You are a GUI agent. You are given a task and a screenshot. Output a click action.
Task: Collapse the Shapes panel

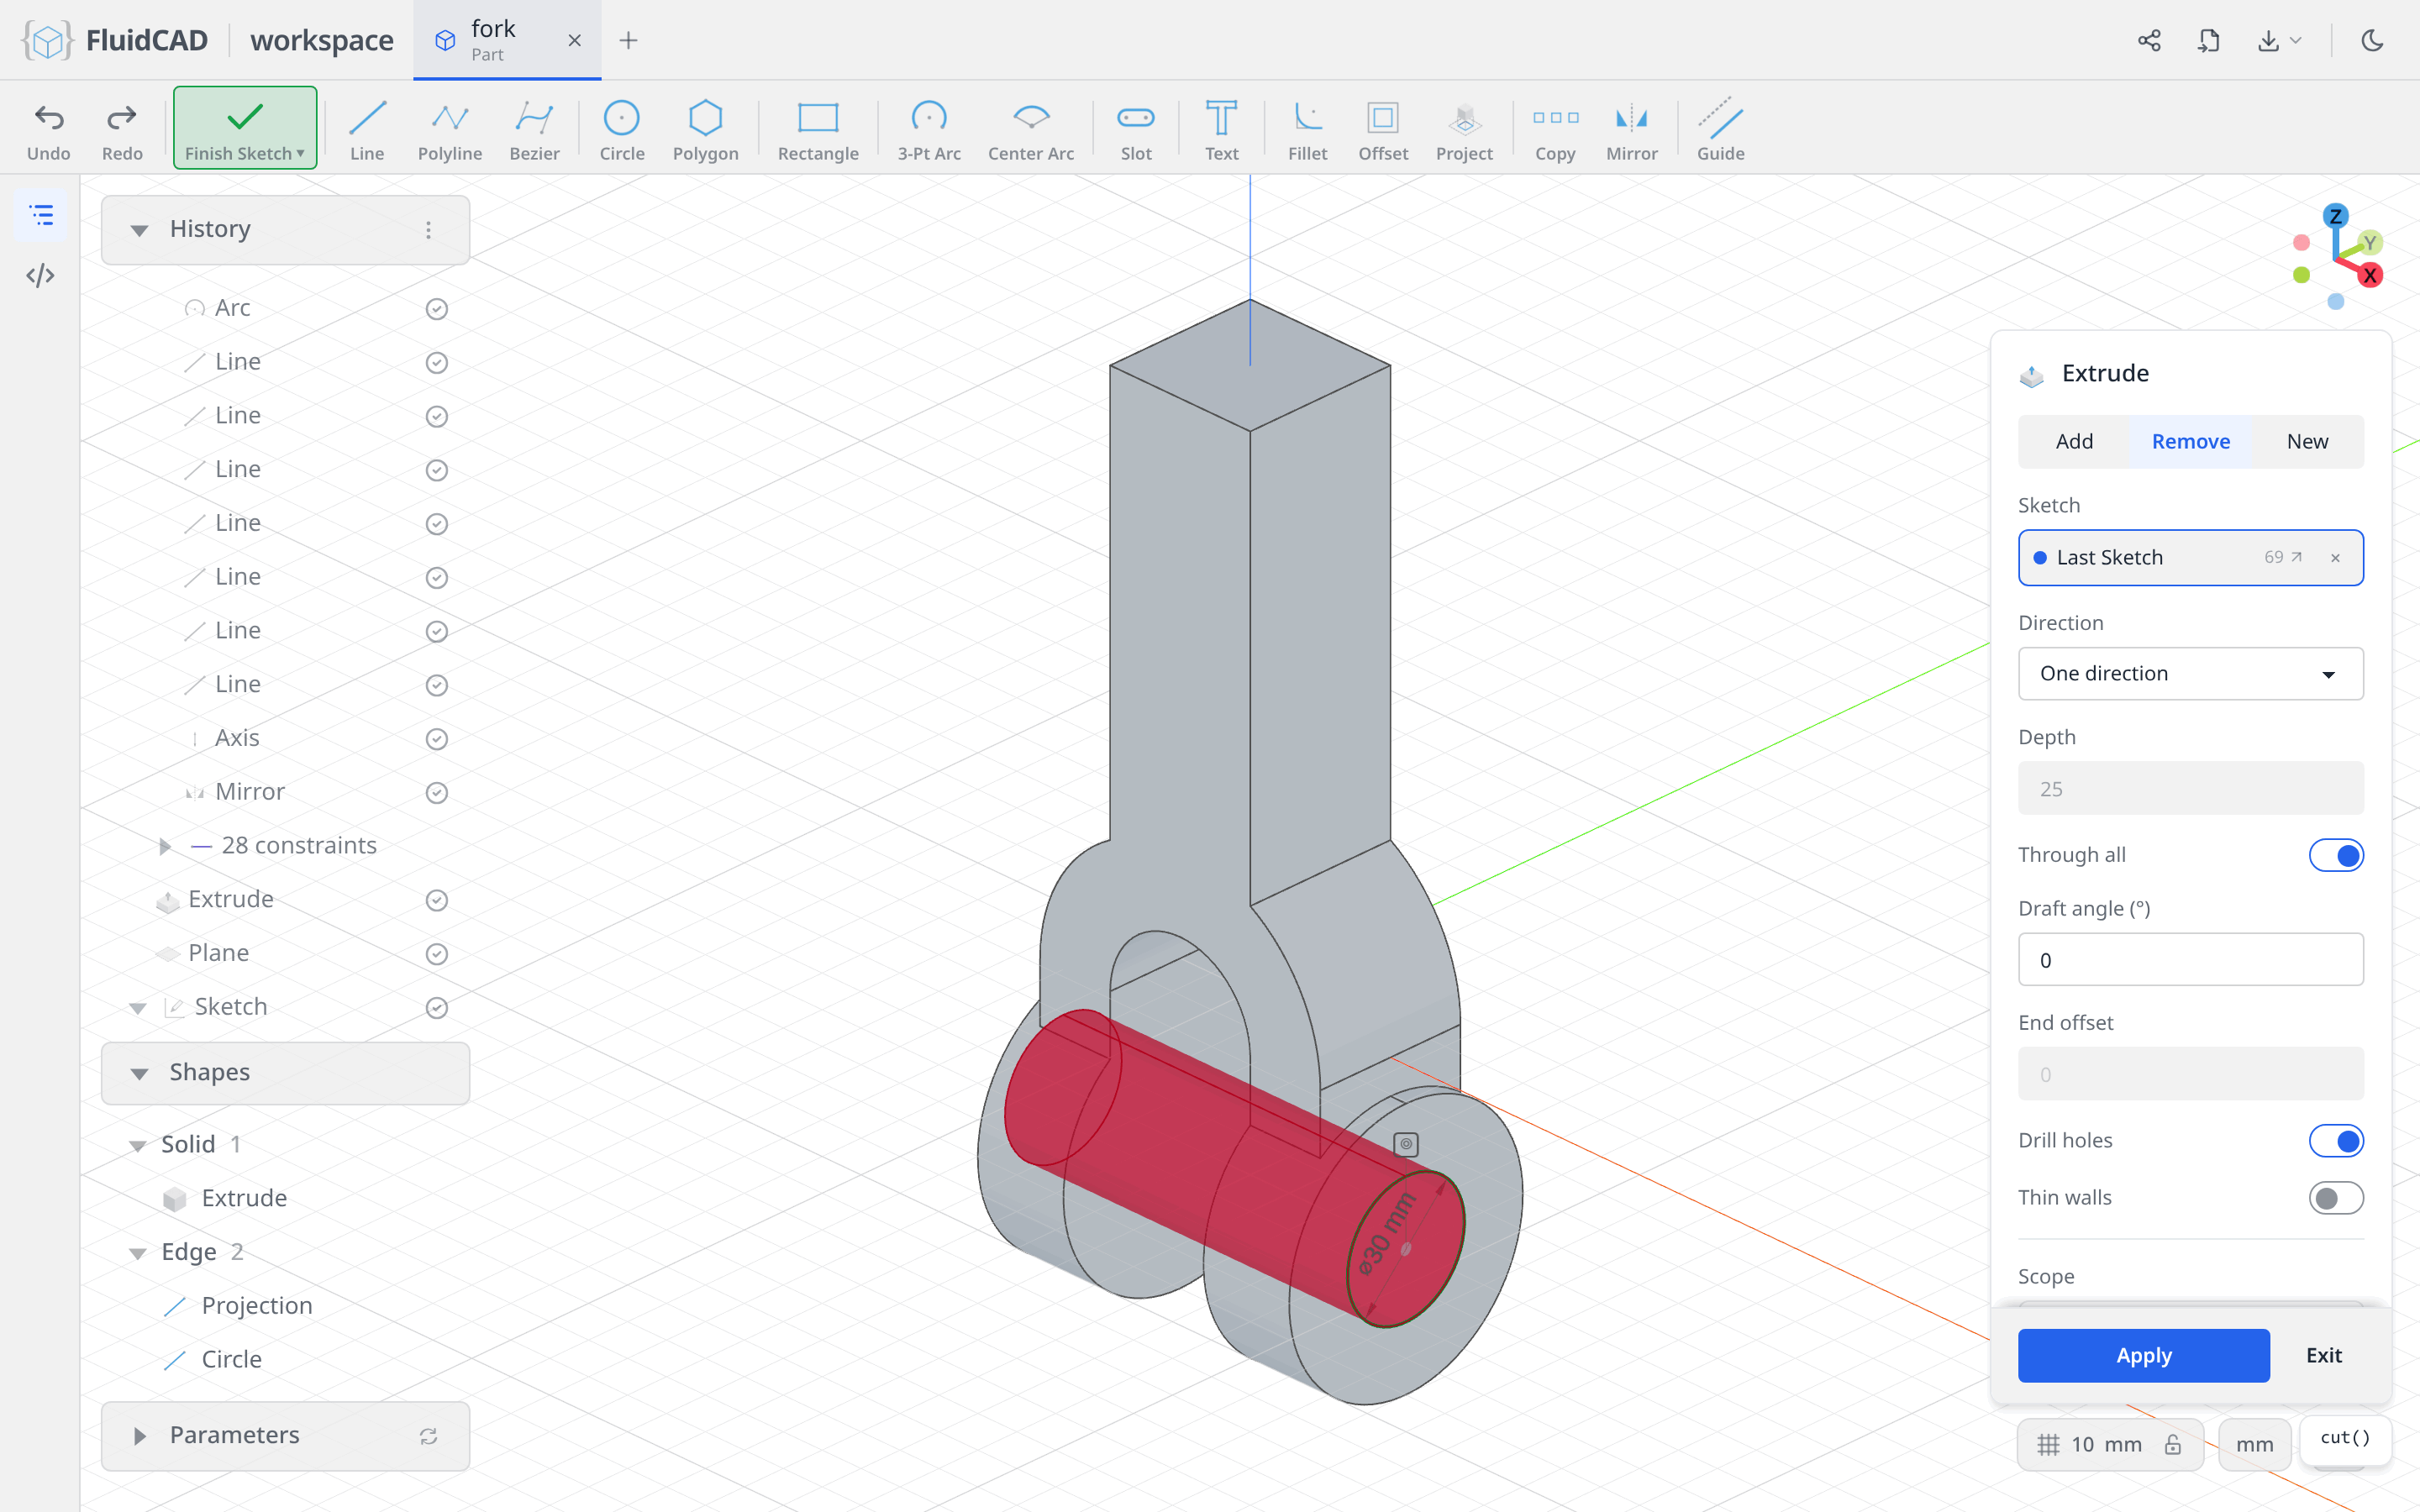(139, 1073)
